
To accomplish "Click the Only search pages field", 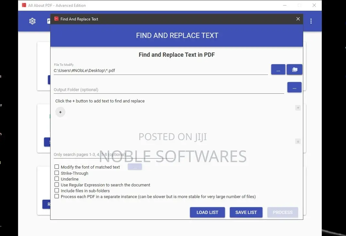I will [114, 154].
